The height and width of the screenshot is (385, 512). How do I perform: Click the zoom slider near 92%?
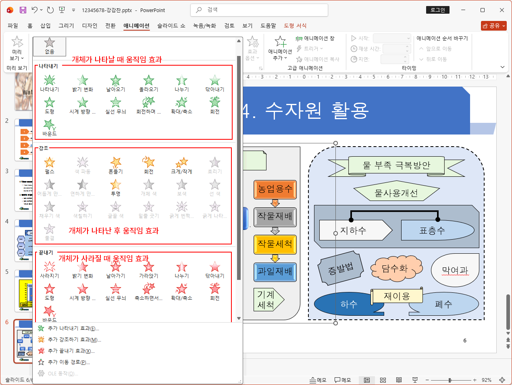[x=449, y=380]
